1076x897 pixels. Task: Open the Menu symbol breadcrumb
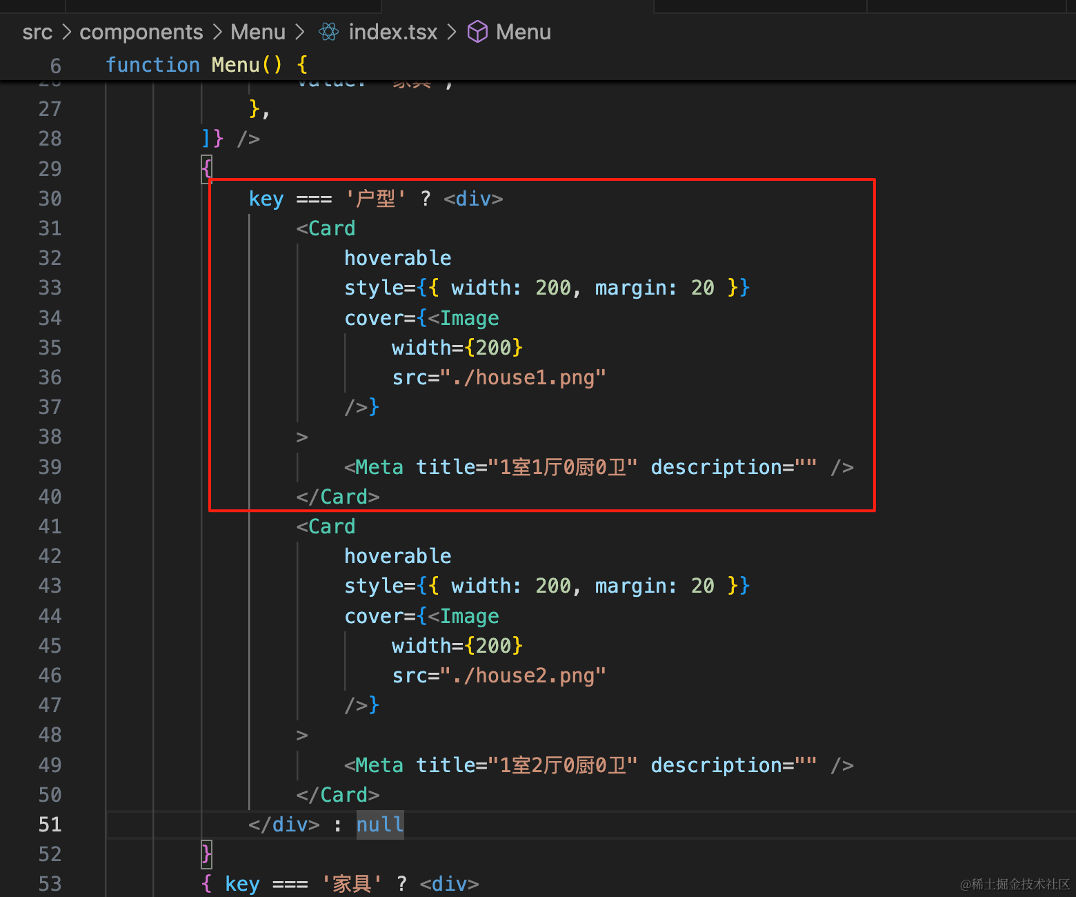[524, 32]
